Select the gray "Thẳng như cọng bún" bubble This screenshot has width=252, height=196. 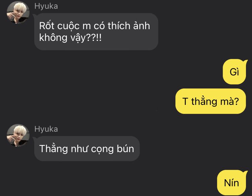(87, 148)
